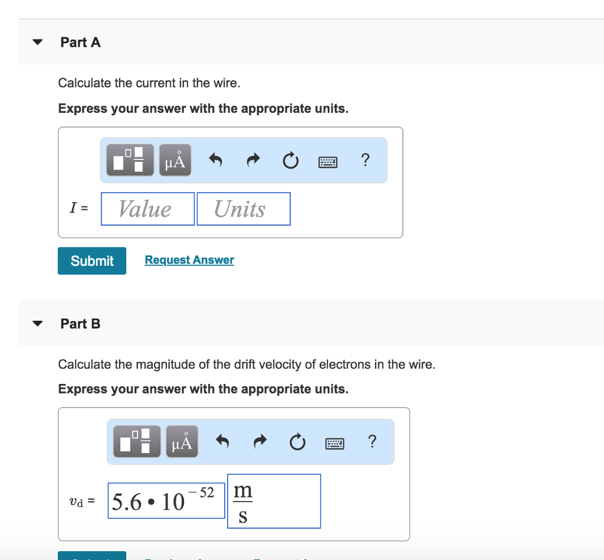Click the redo arrow in Part B
604x560 pixels.
click(x=261, y=441)
